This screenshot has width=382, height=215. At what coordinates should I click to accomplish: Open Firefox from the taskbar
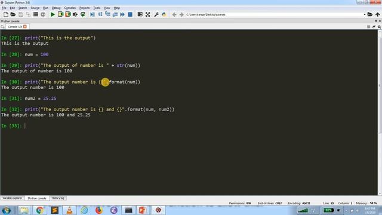click(x=98, y=210)
